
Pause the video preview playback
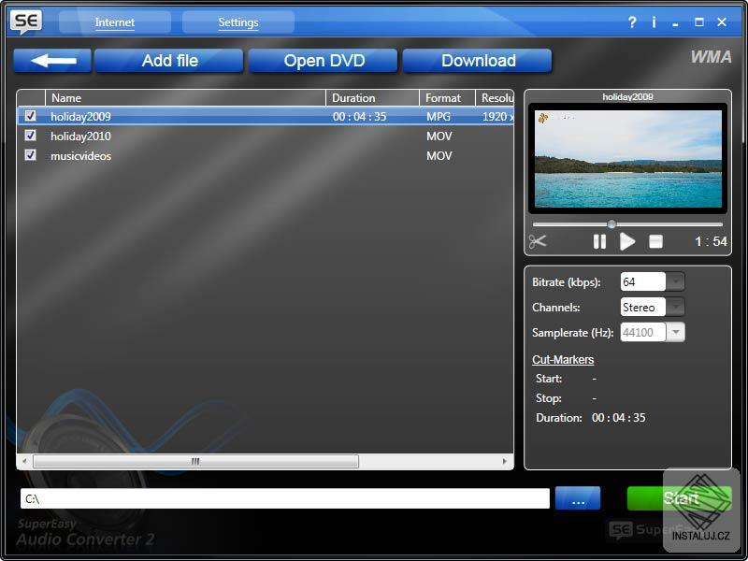click(599, 241)
